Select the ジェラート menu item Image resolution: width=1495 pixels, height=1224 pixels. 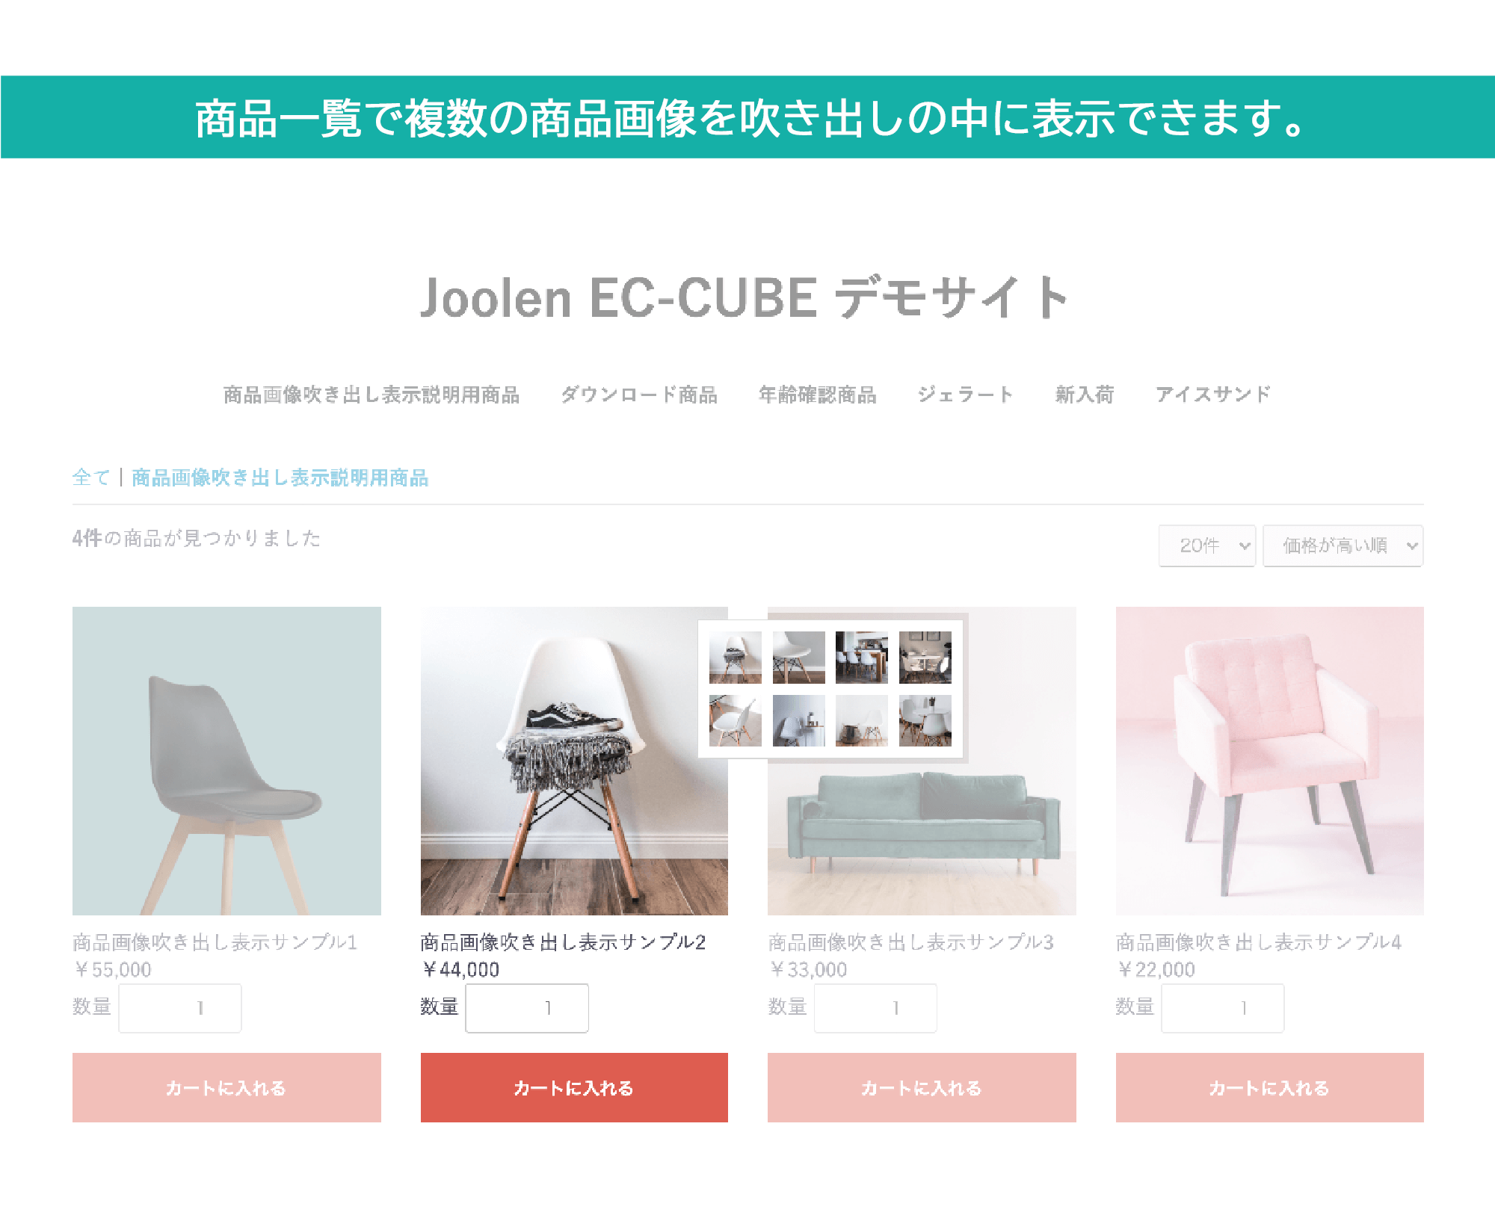click(965, 395)
